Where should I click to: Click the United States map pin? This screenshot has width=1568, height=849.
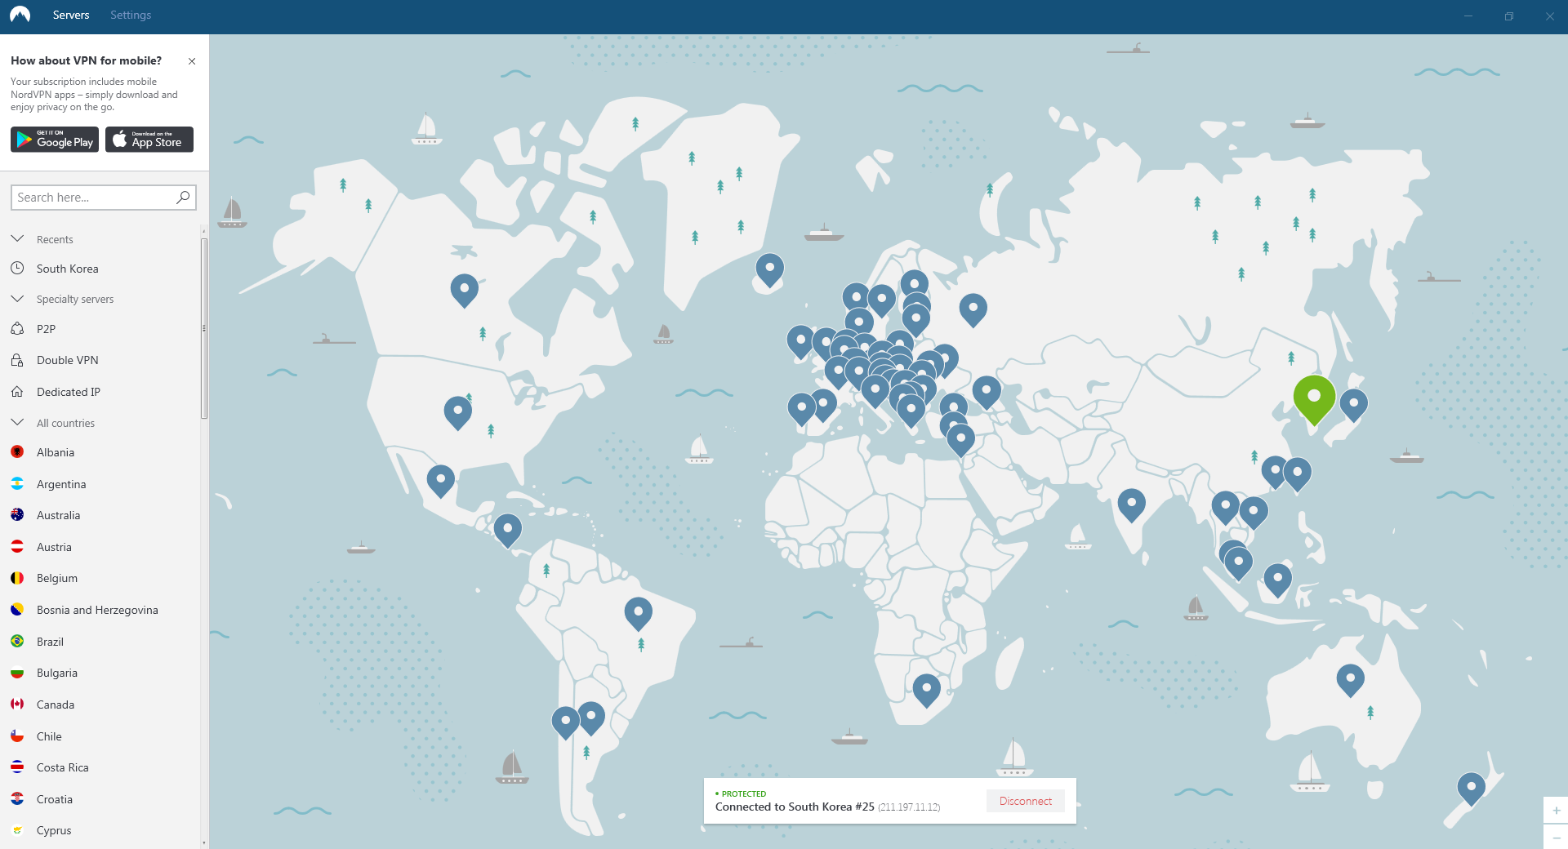457,413
